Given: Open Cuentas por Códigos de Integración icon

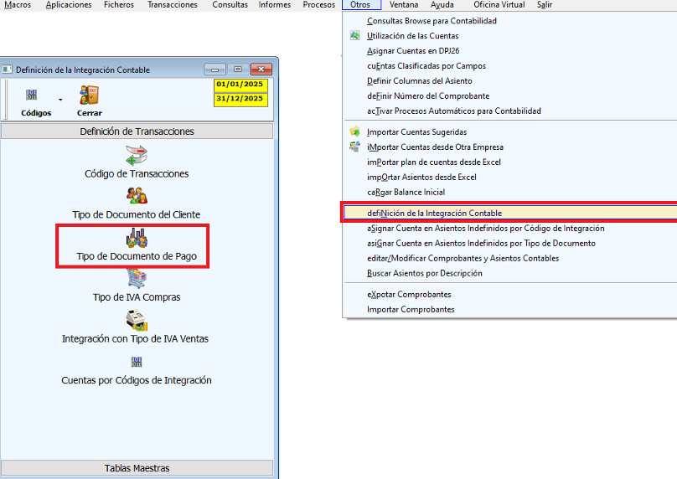Looking at the screenshot, I should coord(137,362).
